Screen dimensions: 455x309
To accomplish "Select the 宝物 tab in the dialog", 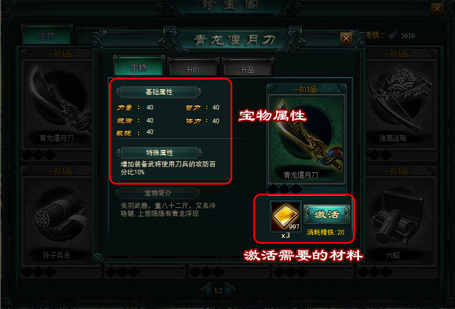I will pyautogui.click(x=139, y=66).
